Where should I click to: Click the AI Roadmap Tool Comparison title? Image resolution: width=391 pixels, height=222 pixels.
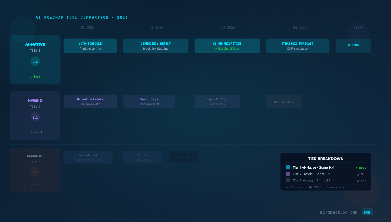[x=82, y=17]
